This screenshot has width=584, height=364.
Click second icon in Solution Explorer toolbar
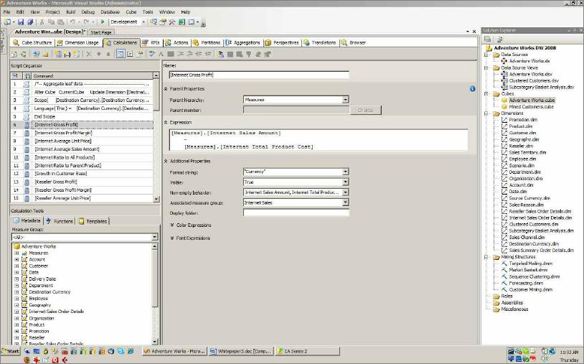499,39
